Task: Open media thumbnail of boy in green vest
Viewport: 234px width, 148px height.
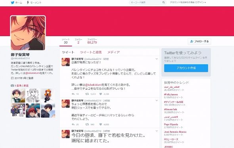Action: [x=18, y=96]
